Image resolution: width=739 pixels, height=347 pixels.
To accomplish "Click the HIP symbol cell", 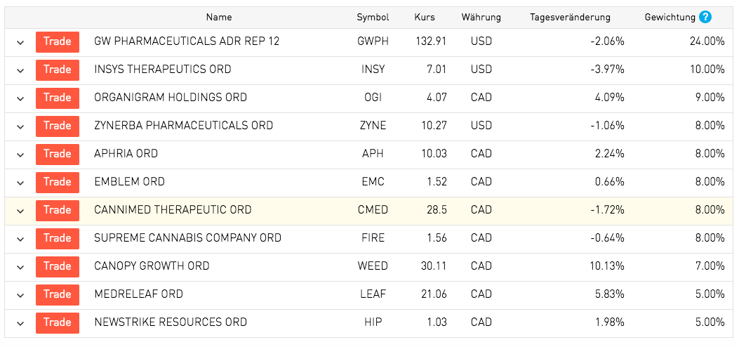I will click(373, 322).
